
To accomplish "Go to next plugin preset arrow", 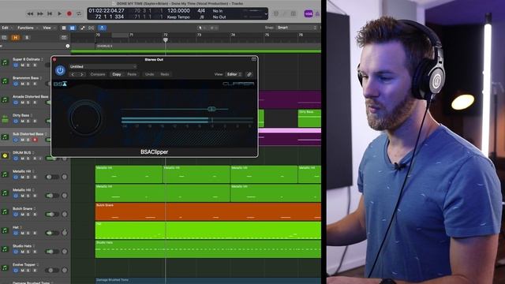I will tap(82, 74).
